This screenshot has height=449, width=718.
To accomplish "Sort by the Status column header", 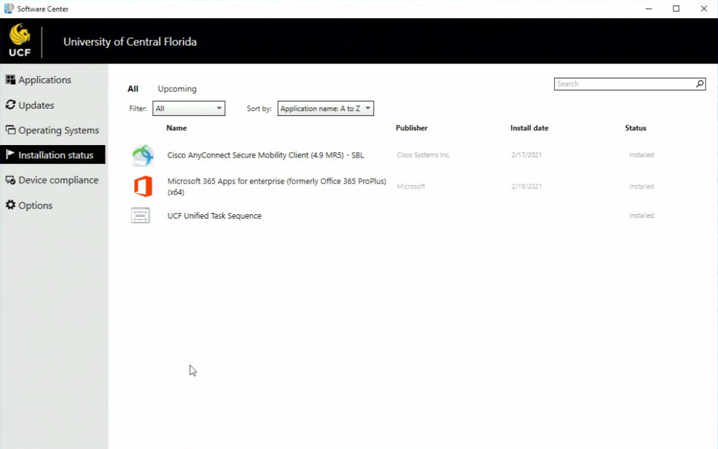I will (636, 128).
